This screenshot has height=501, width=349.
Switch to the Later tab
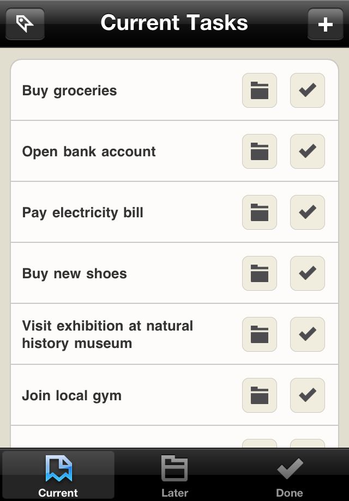pyautogui.click(x=174, y=475)
